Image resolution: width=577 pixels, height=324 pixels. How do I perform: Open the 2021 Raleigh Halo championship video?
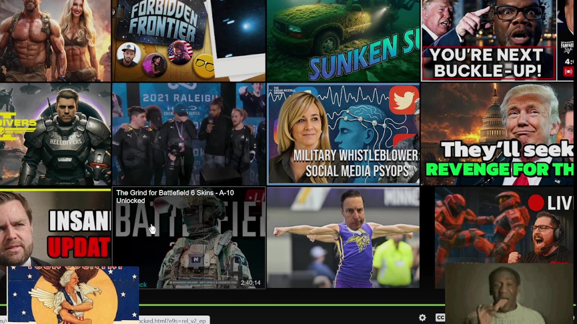click(x=189, y=134)
